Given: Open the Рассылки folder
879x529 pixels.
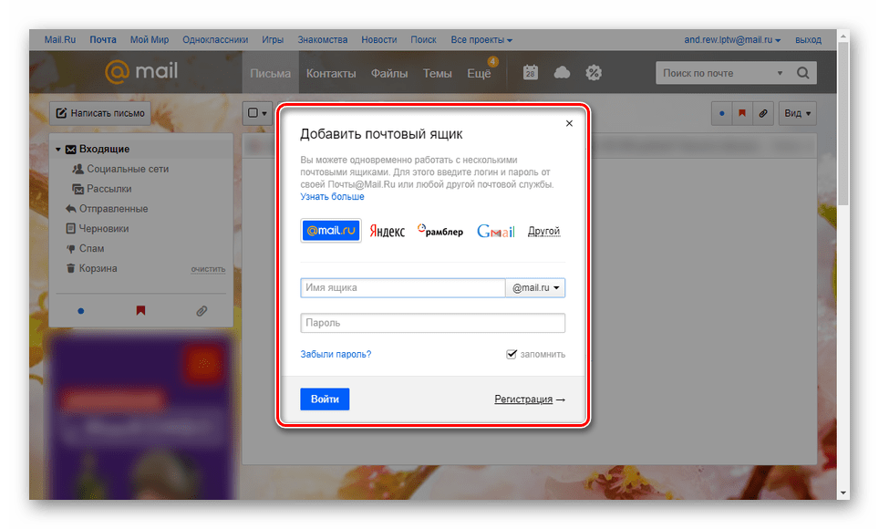Looking at the screenshot, I should coord(109,189).
